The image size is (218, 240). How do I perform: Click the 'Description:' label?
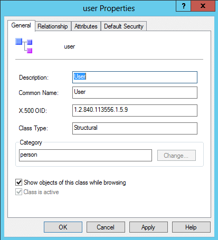(x=34, y=78)
